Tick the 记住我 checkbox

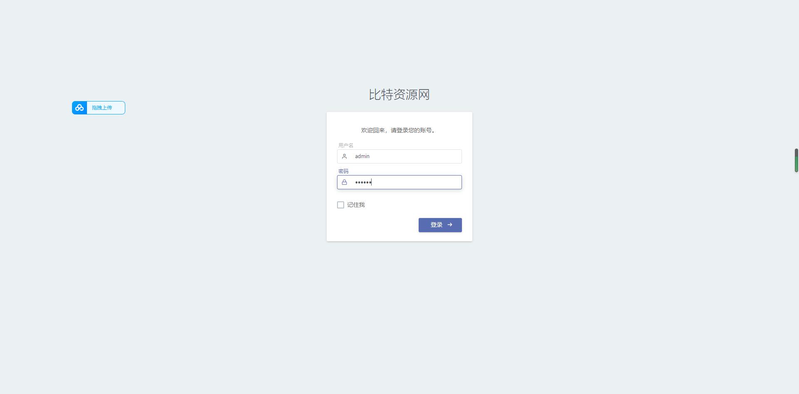click(x=340, y=205)
